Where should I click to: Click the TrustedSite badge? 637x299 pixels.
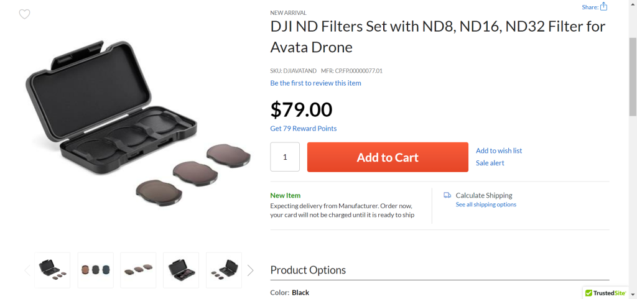click(606, 293)
